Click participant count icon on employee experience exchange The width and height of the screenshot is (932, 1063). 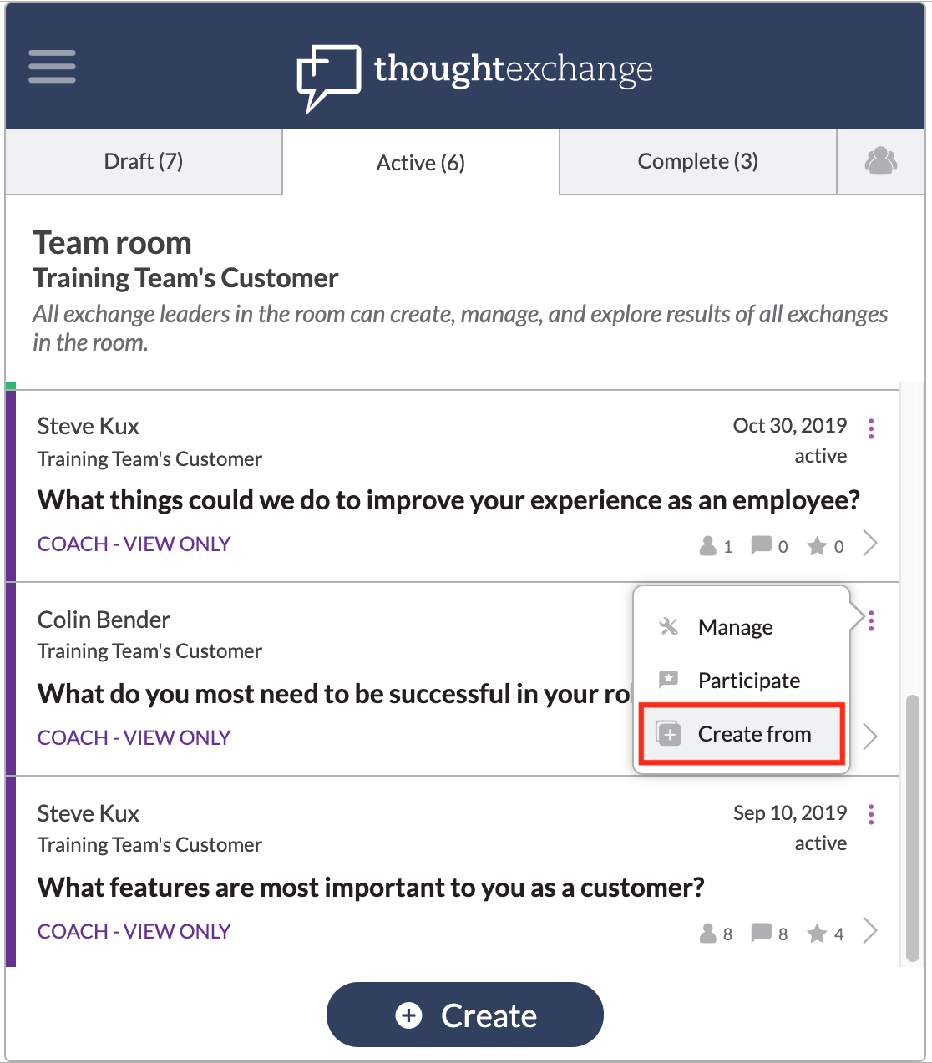click(x=708, y=545)
